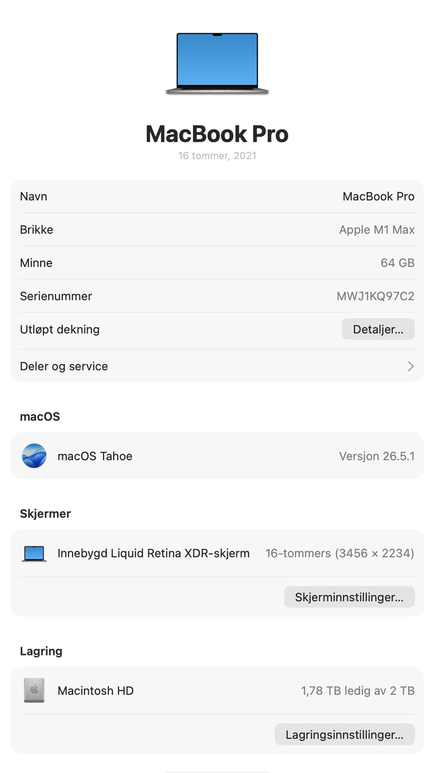Click Versjon 26.5.1 text

click(377, 456)
